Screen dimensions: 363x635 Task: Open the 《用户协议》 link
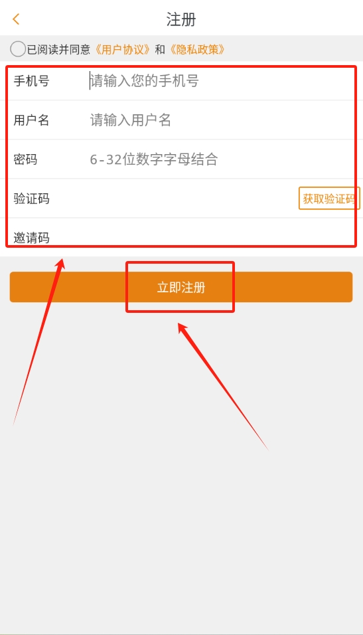coord(123,49)
